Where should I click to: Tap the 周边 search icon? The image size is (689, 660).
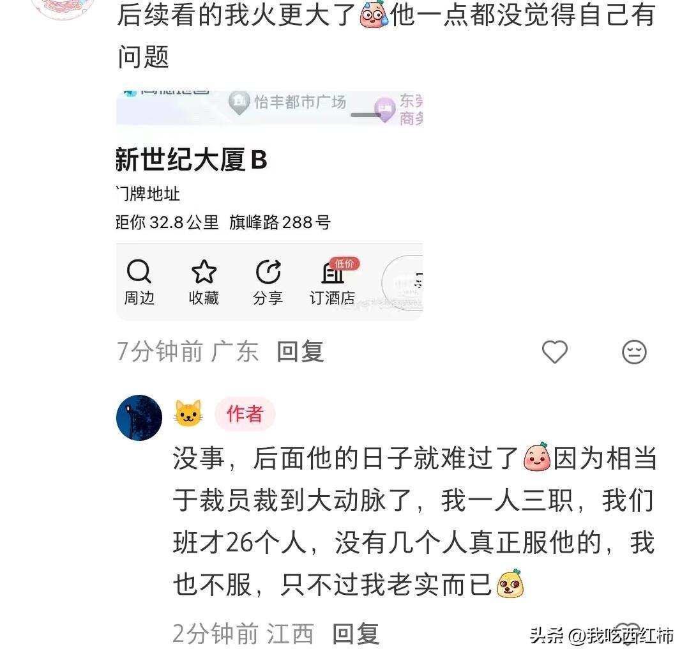[x=139, y=272]
